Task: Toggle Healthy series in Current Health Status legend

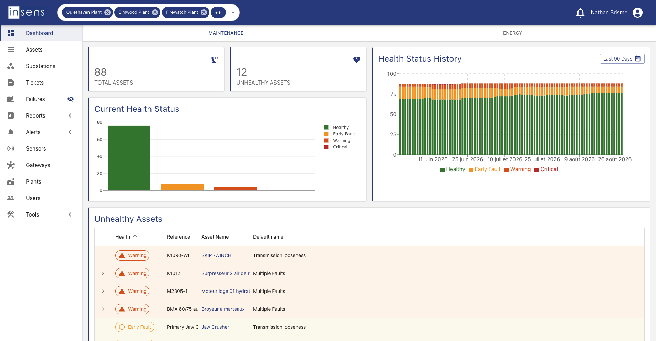Action: 336,128
